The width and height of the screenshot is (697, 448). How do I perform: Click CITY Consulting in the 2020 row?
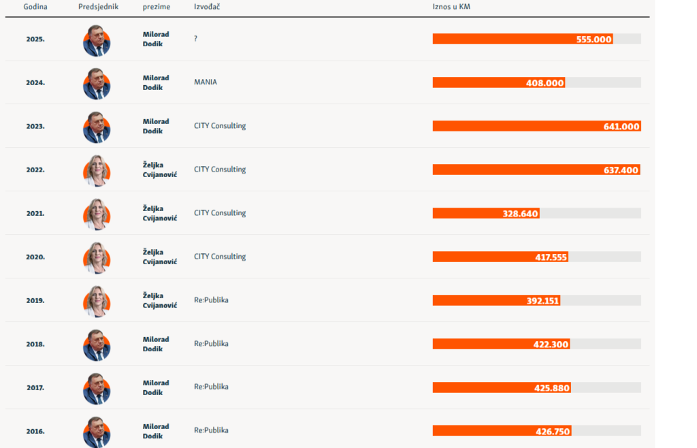tap(220, 257)
